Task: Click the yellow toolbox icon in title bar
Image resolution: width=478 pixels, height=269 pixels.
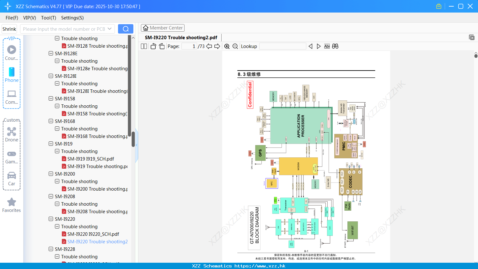Action: point(439,6)
